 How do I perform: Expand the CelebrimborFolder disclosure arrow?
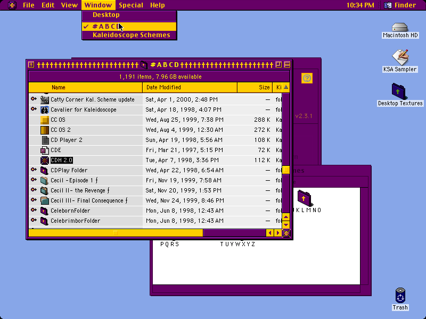34,220
